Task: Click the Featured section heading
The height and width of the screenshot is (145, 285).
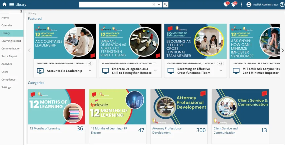Action: click(x=35, y=19)
